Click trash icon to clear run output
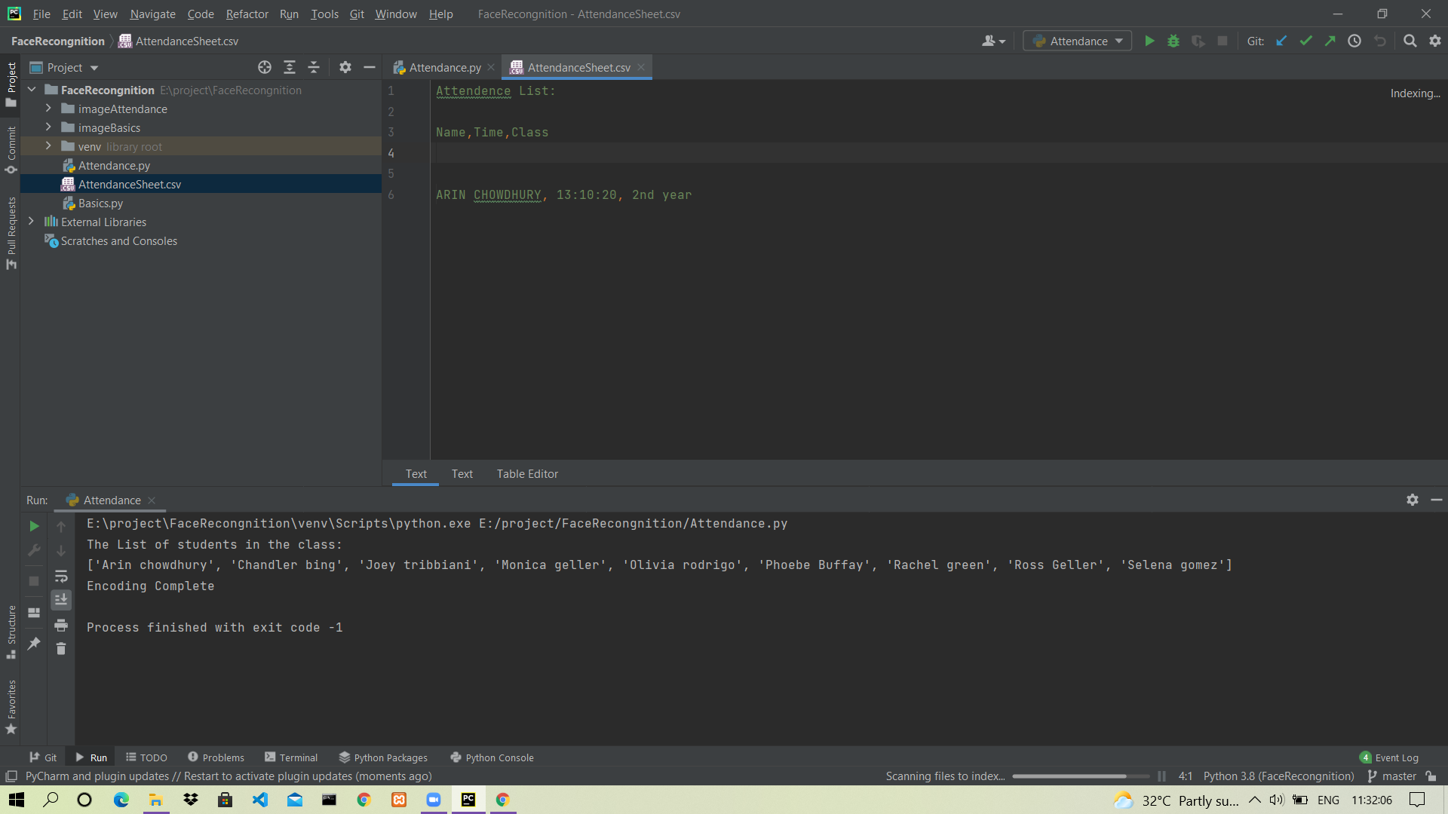 click(x=61, y=649)
